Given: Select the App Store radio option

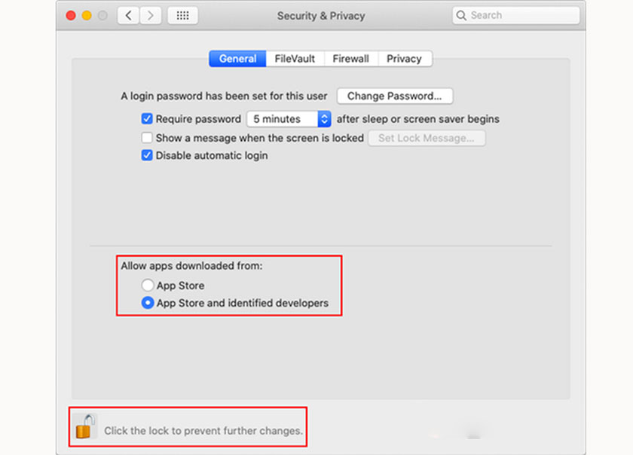Looking at the screenshot, I should click(148, 286).
